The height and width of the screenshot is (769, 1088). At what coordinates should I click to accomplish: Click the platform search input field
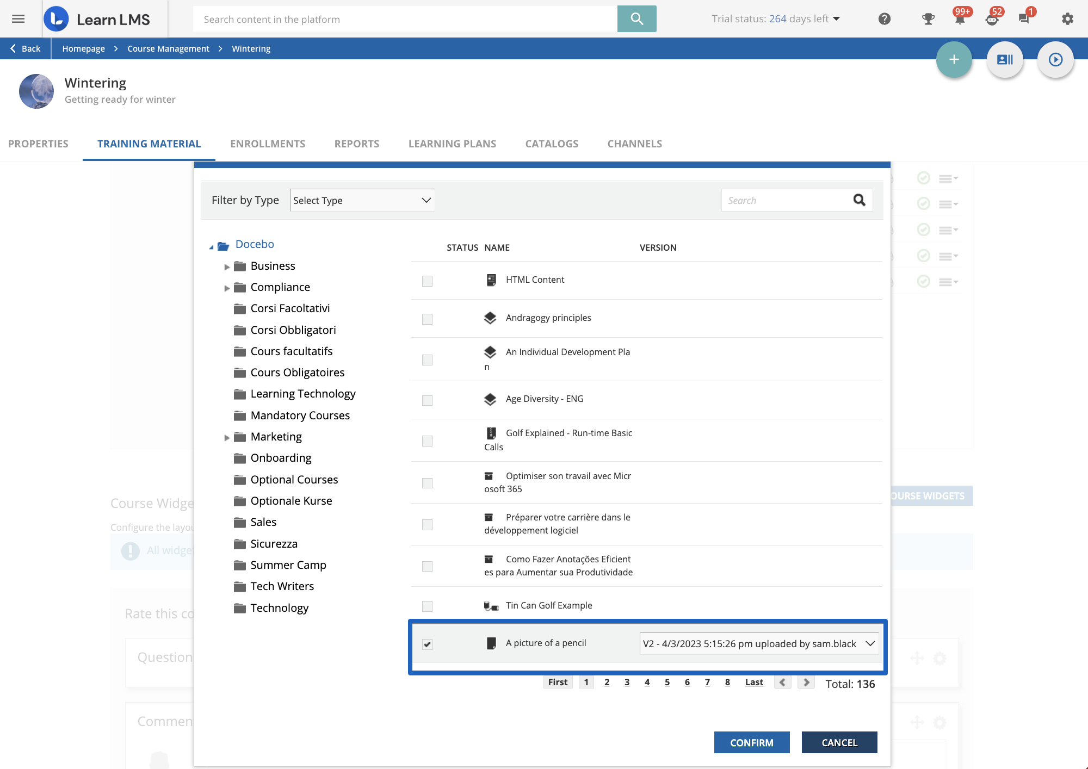point(405,19)
